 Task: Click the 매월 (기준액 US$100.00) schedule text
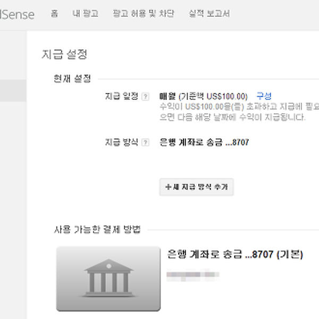pyautogui.click(x=203, y=96)
